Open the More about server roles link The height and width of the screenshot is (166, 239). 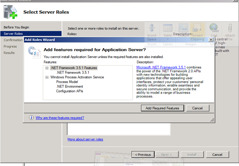85,139
